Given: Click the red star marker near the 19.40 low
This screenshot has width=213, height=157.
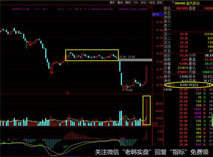Looking at the screenshot, I should 126,88.
